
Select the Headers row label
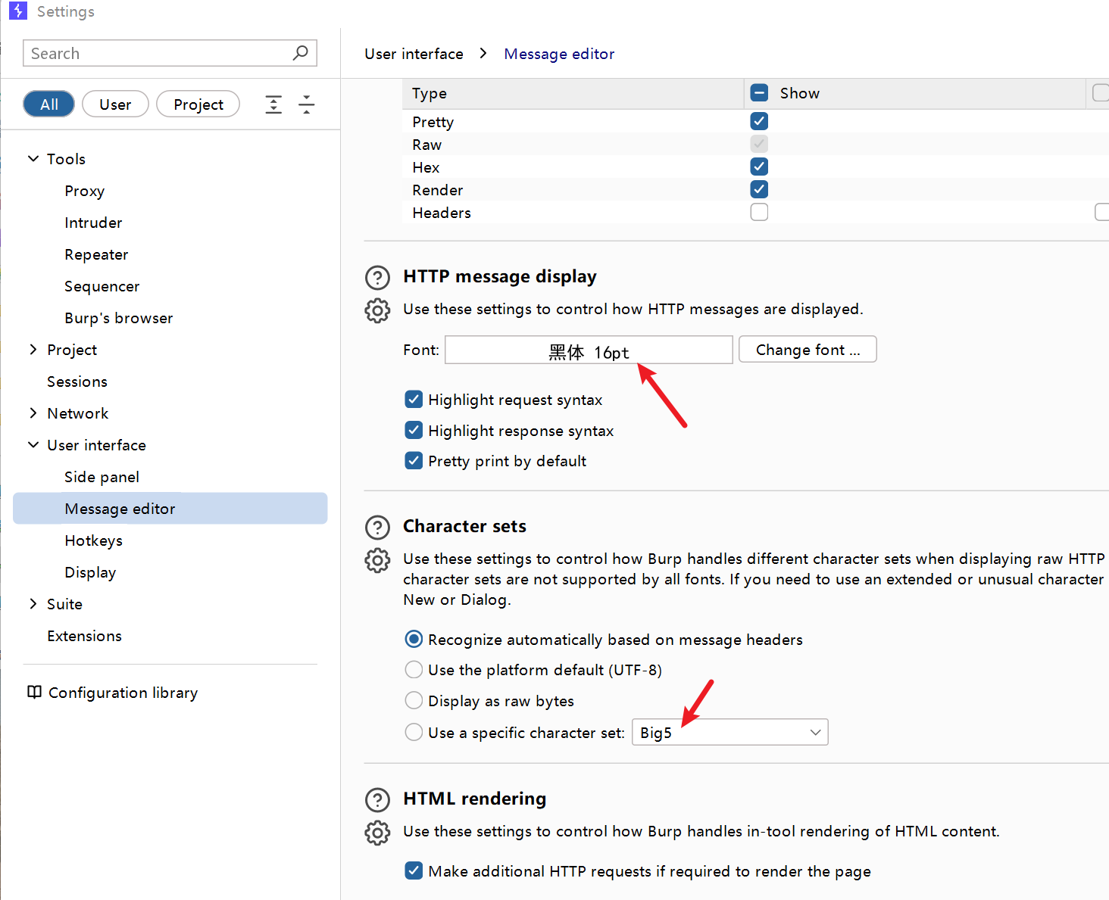click(x=442, y=213)
